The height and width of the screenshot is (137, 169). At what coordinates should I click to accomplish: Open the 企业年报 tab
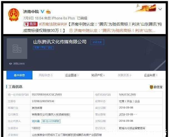pos(151,75)
